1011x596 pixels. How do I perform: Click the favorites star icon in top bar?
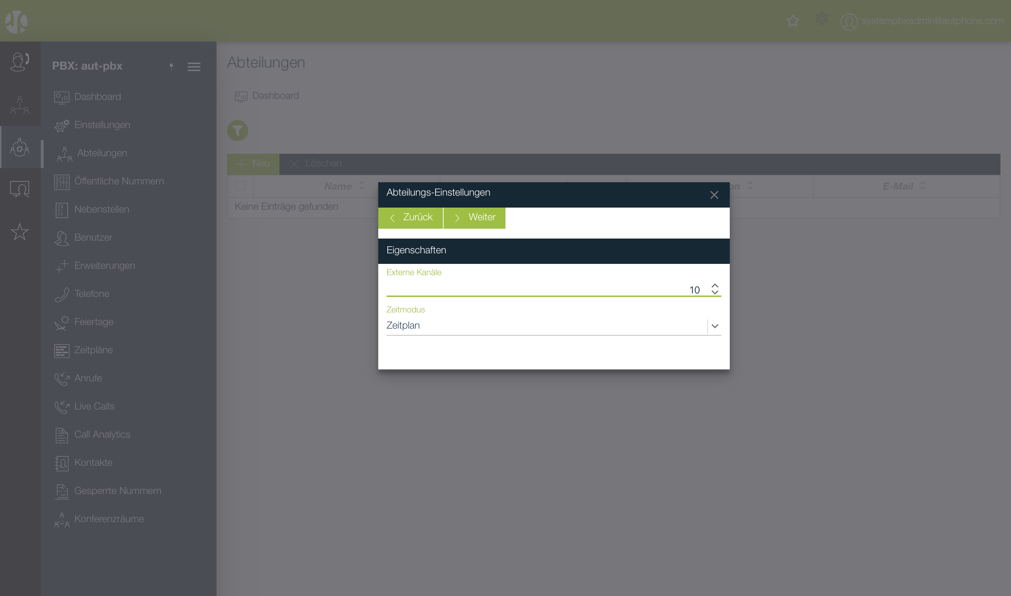792,20
